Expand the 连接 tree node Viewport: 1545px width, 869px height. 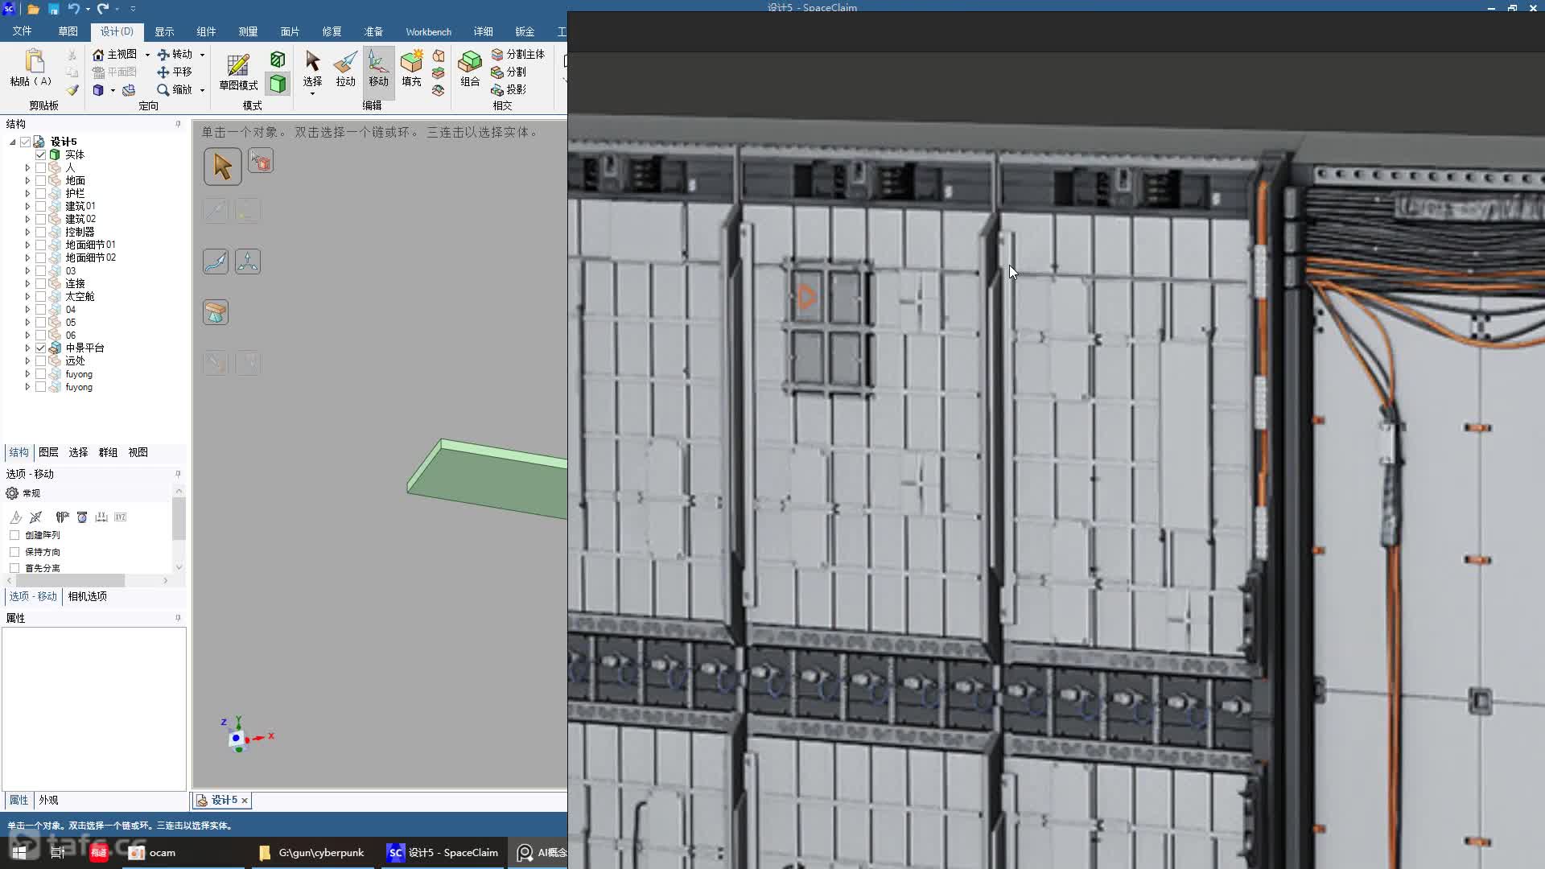(27, 283)
